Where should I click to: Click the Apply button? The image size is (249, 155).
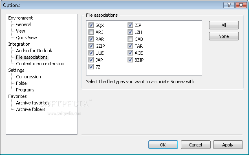(228, 145)
